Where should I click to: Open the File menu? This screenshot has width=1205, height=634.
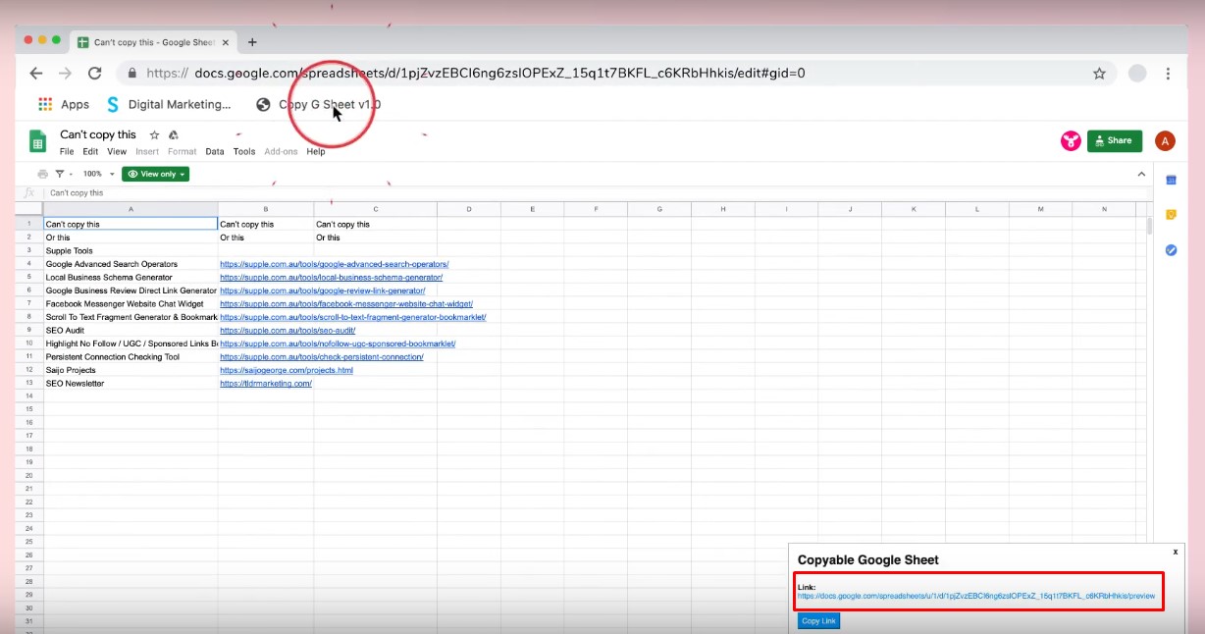(67, 152)
